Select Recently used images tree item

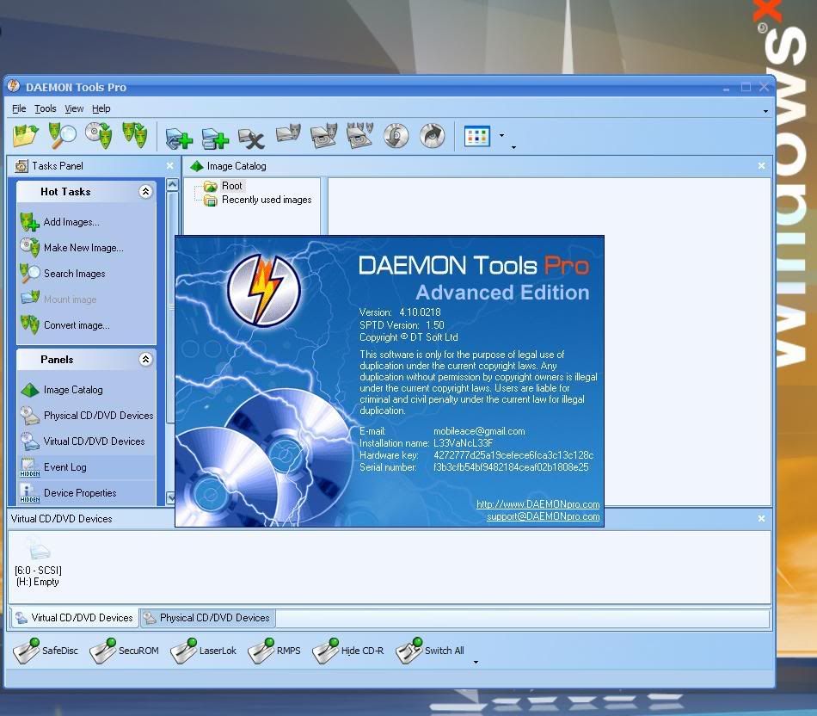267,200
